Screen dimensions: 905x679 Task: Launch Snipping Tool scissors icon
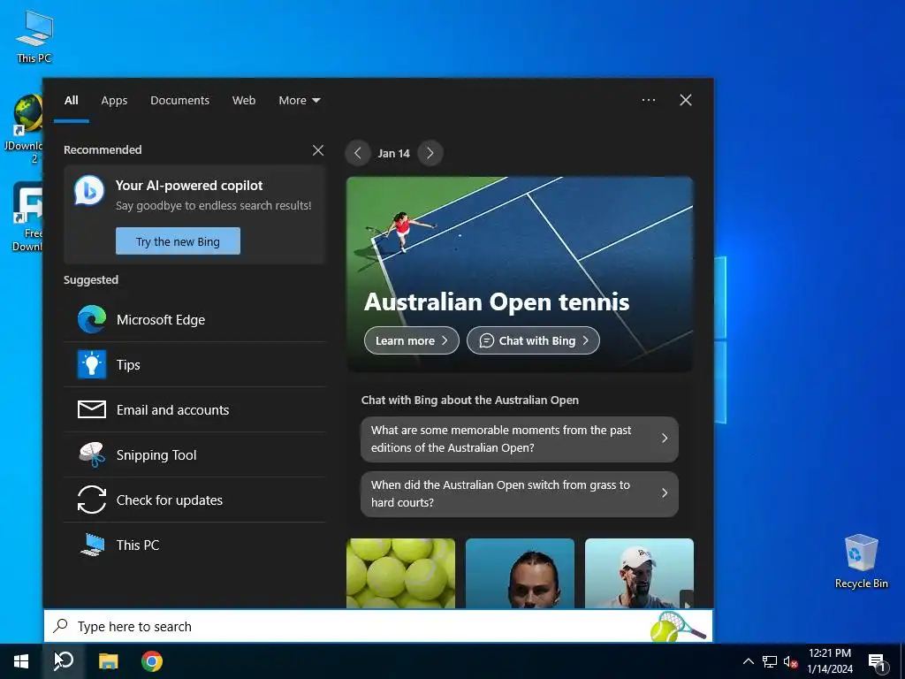(x=92, y=455)
